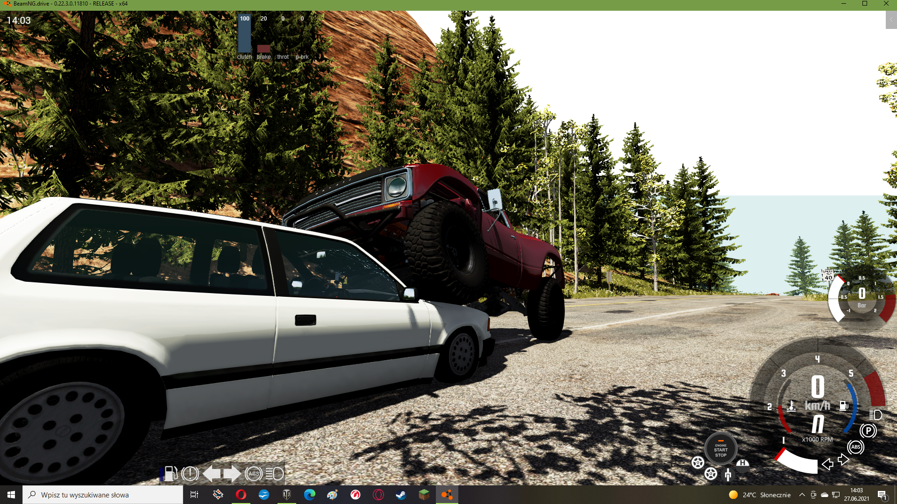Toggle the headlights icon beside the tachometer
The height and width of the screenshot is (504, 897).
click(x=876, y=415)
